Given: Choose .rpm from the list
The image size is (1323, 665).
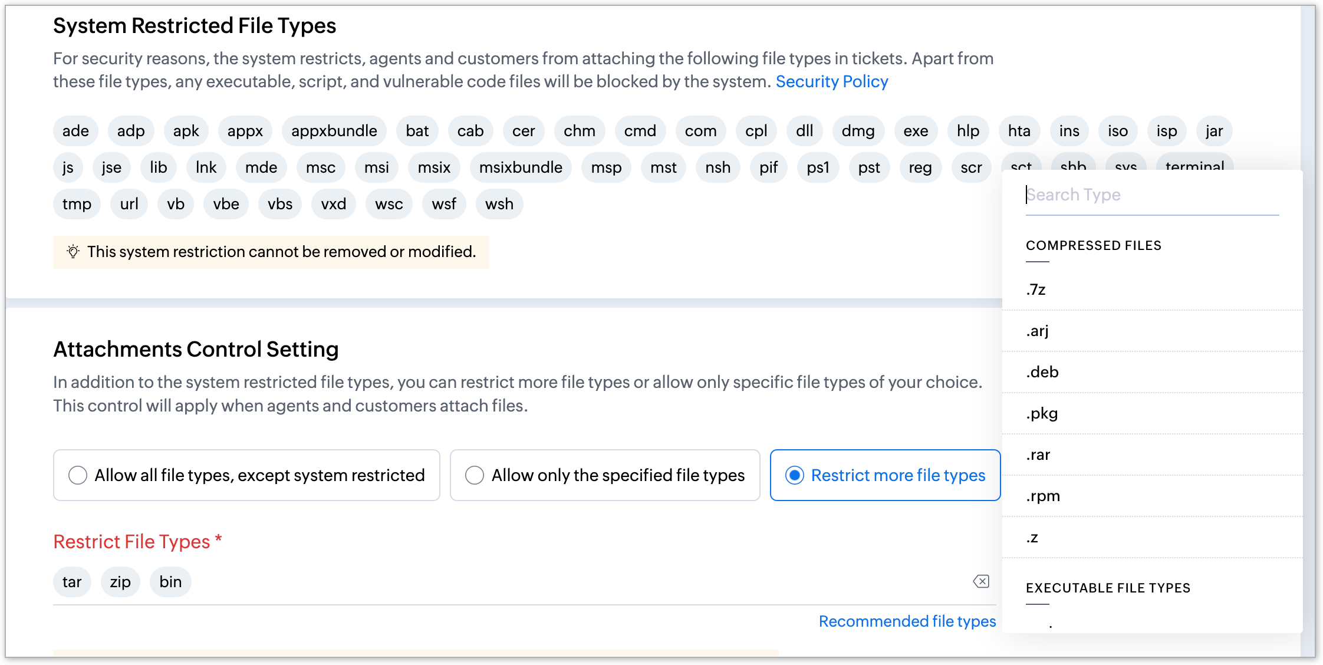Looking at the screenshot, I should pyautogui.click(x=1043, y=496).
